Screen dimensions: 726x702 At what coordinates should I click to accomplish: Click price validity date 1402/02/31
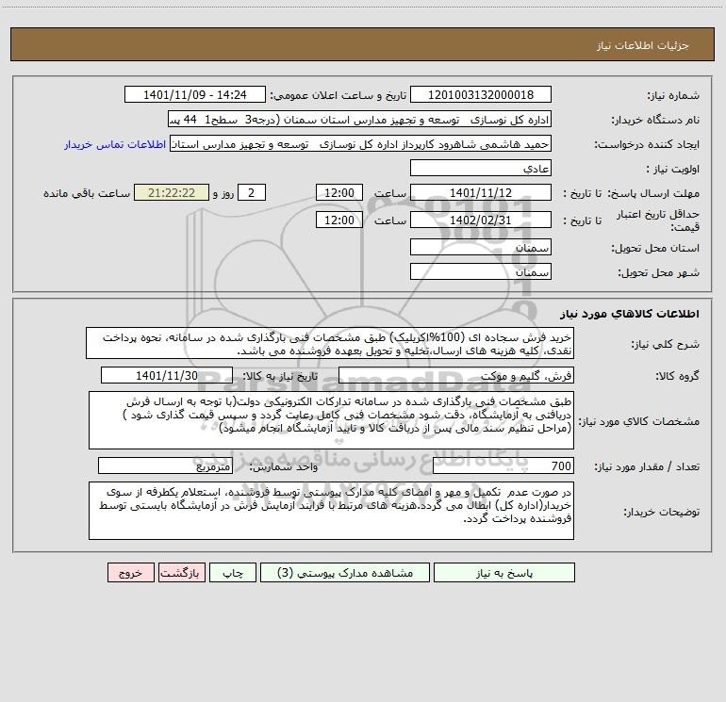point(481,220)
